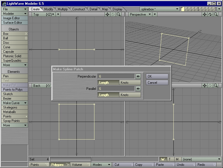Switch to the Modify tab
This screenshot has width=223, height=168.
(x=49, y=9)
